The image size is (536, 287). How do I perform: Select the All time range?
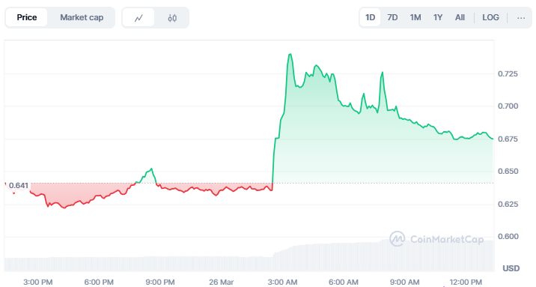460,17
